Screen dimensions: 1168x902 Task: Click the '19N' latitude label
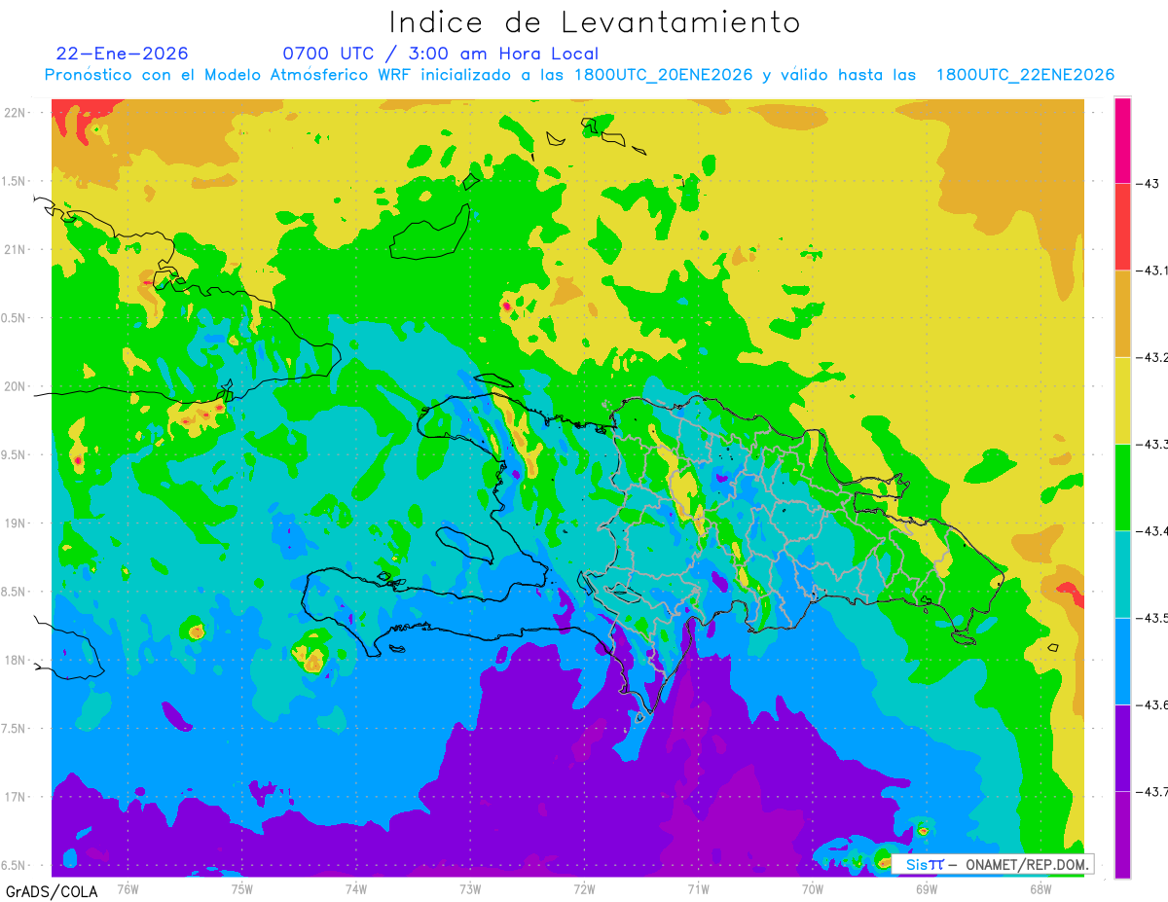(16, 523)
